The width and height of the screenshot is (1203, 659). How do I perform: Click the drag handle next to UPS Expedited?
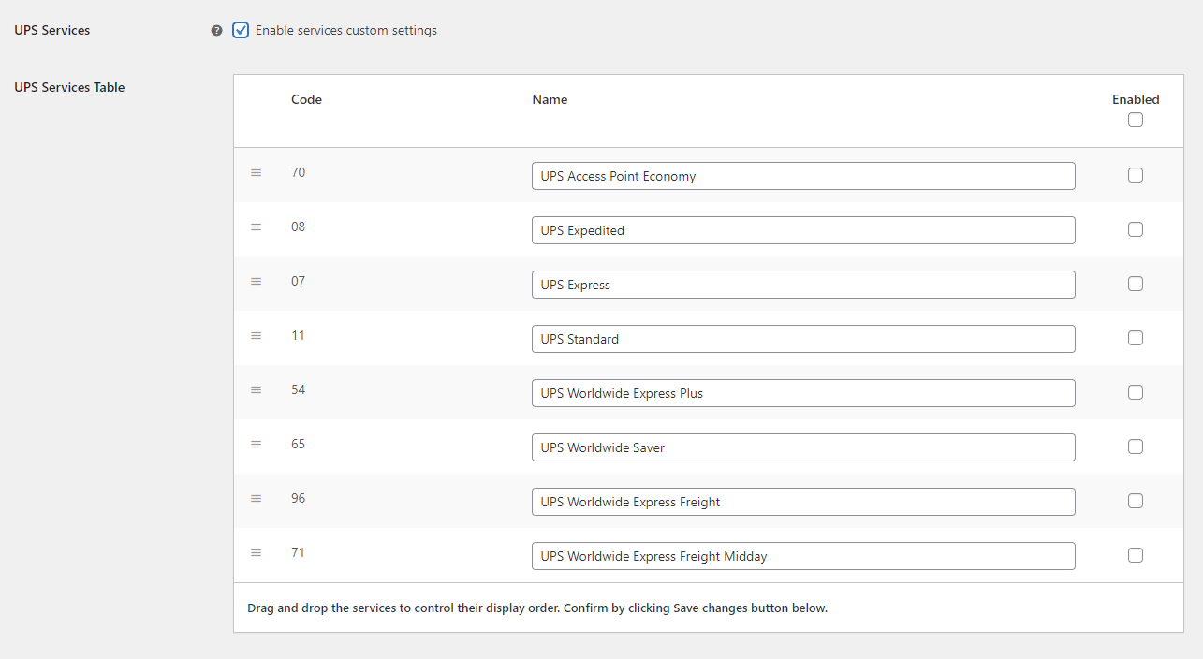[257, 227]
